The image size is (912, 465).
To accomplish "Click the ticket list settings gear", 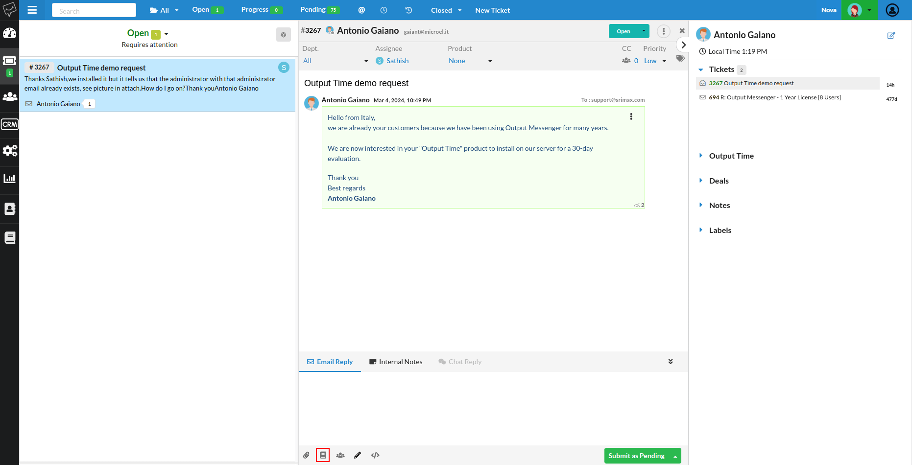I will 283,35.
